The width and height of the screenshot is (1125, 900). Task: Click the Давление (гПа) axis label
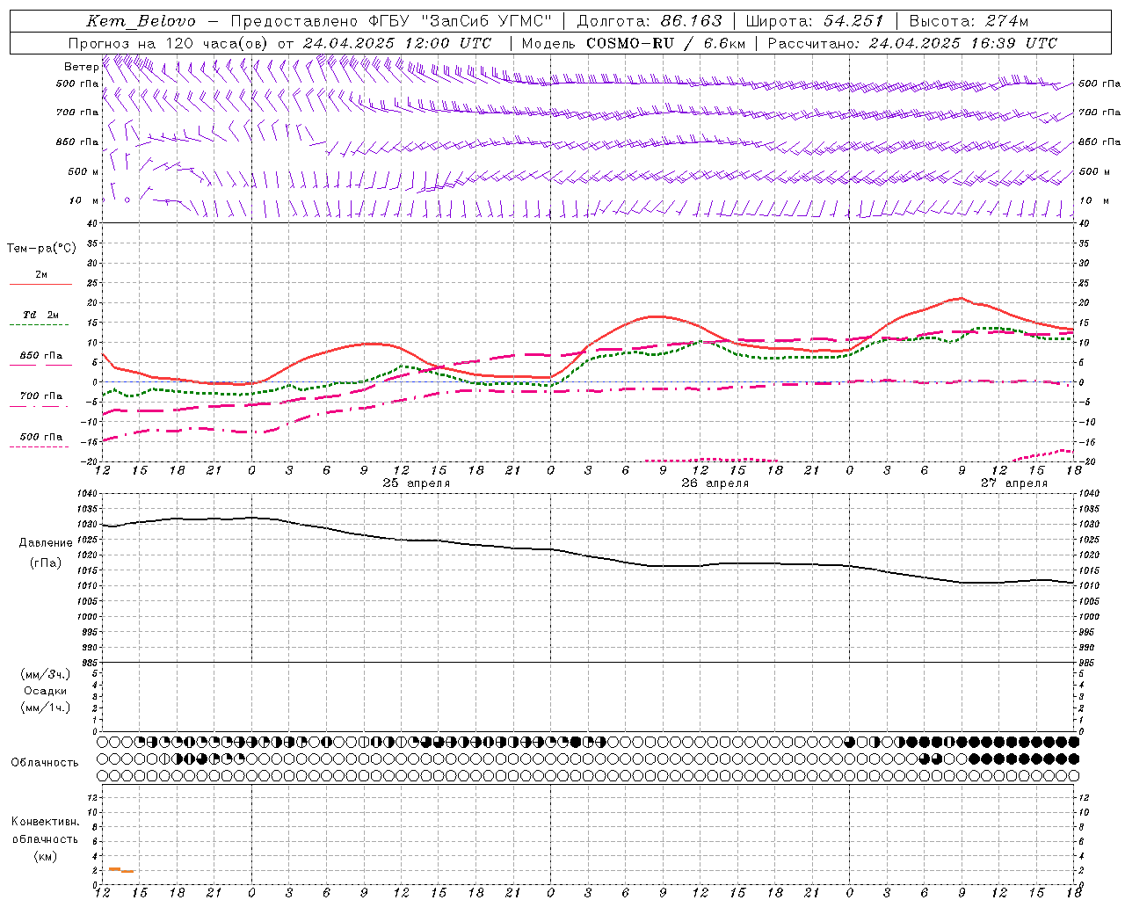click(x=46, y=553)
